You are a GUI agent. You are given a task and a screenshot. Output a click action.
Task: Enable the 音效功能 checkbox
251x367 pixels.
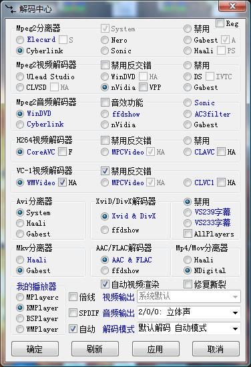(105, 103)
